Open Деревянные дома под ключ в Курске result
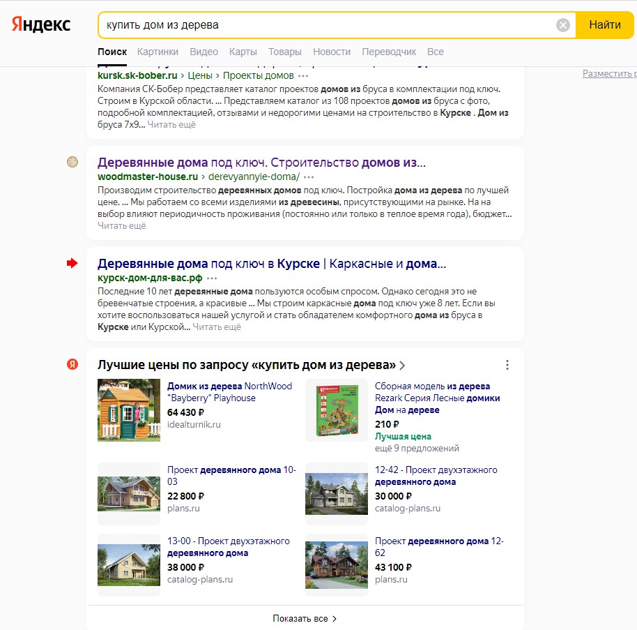 tap(272, 264)
